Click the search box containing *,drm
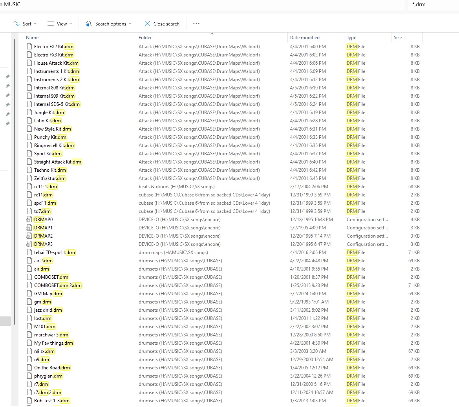Image resolution: width=459 pixels, height=407 pixels. coord(433,4)
